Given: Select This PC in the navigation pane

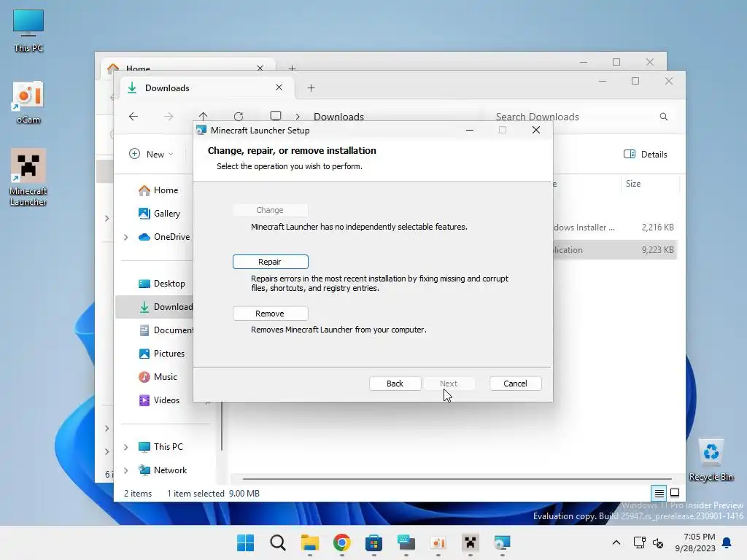Looking at the screenshot, I should 161,447.
